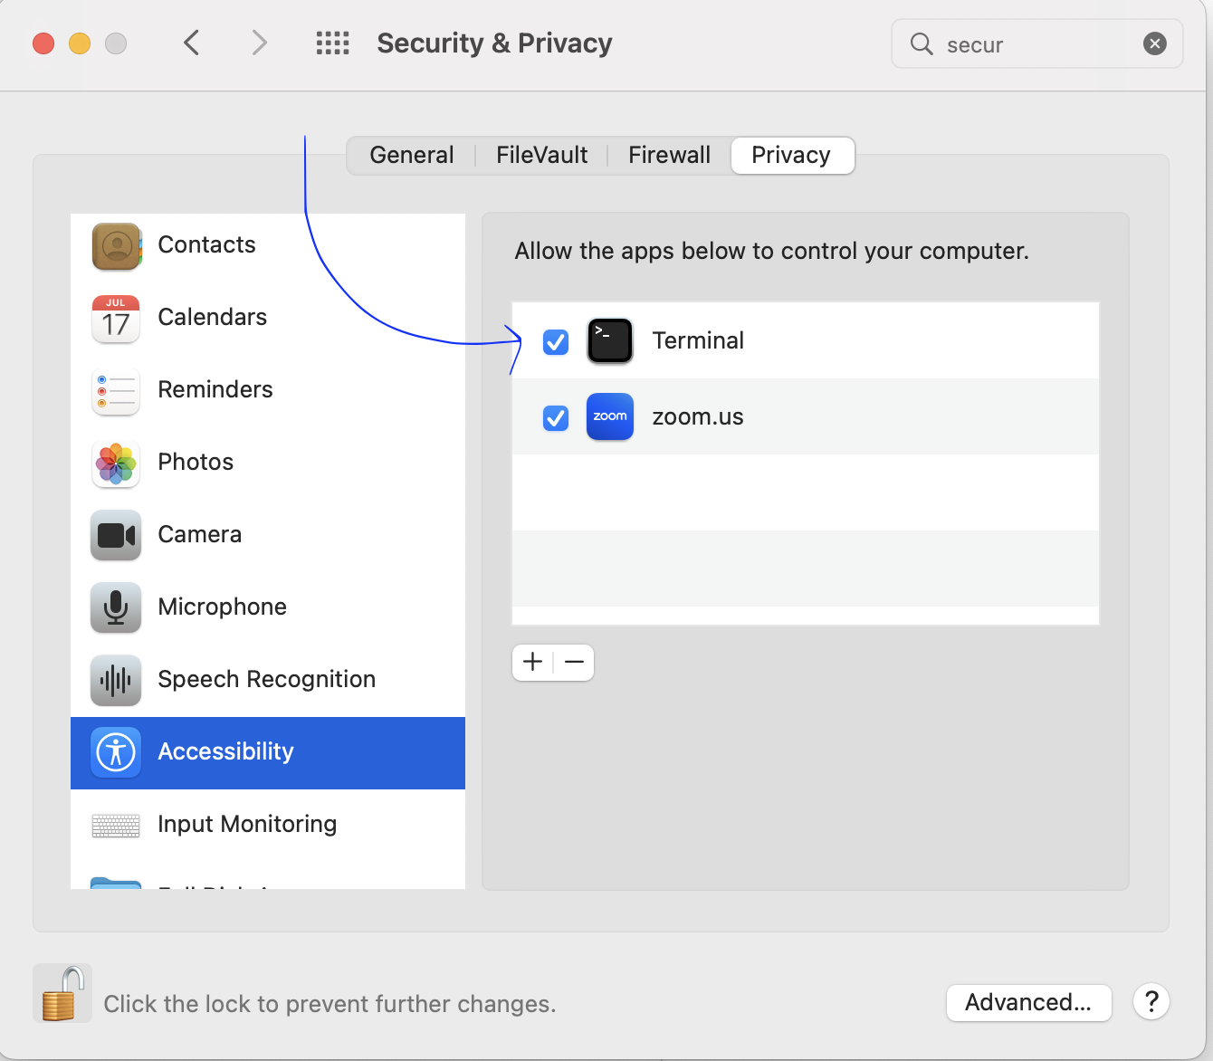Select the Calendars icon in the sidebar

pos(116,319)
